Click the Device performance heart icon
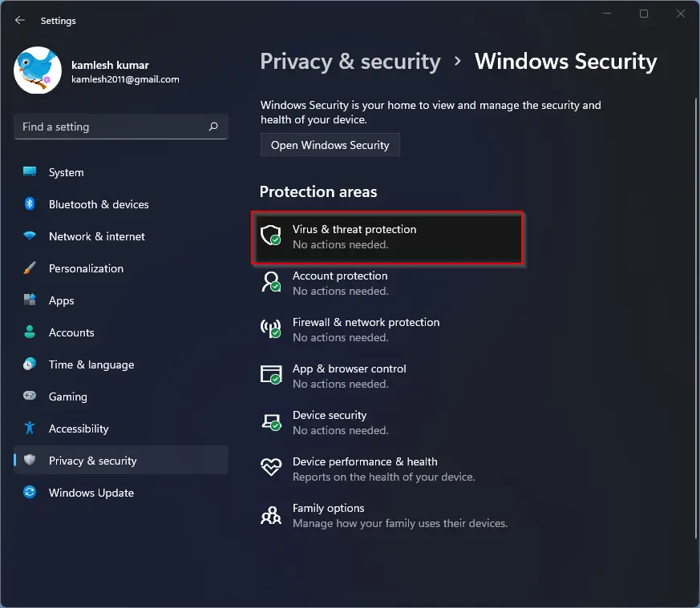This screenshot has width=700, height=608. point(270,467)
